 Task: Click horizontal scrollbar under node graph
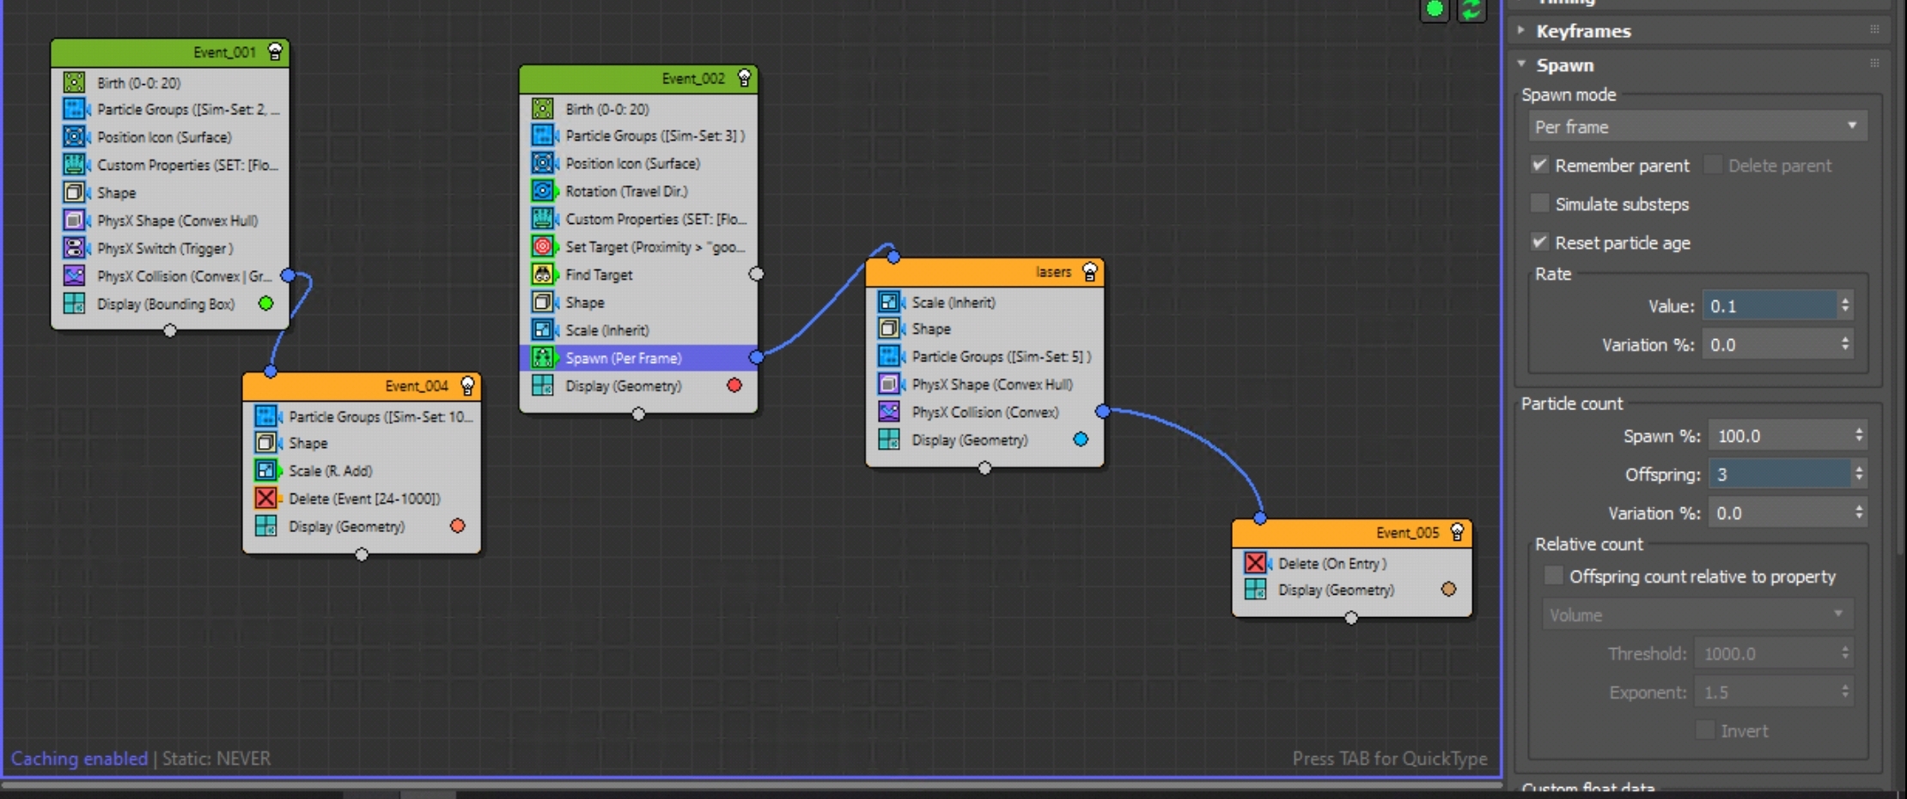pyautogui.click(x=752, y=784)
